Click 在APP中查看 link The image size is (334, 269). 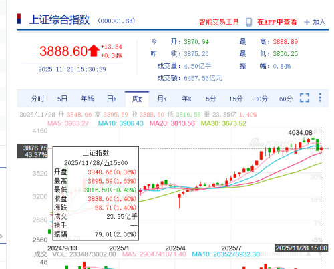pyautogui.click(x=277, y=22)
